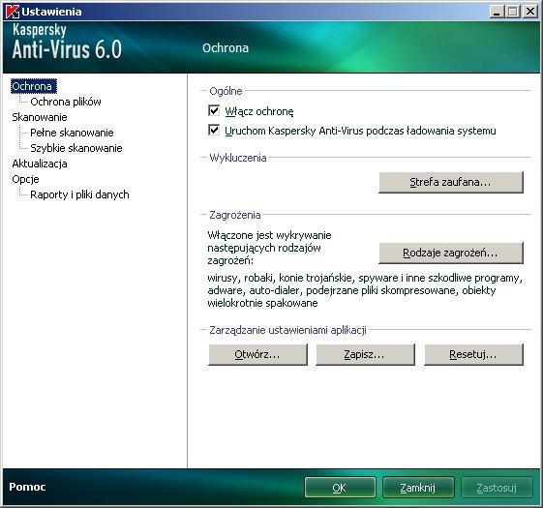The height and width of the screenshot is (508, 543).
Task: Confirm settings with the OK button
Action: click(x=340, y=488)
